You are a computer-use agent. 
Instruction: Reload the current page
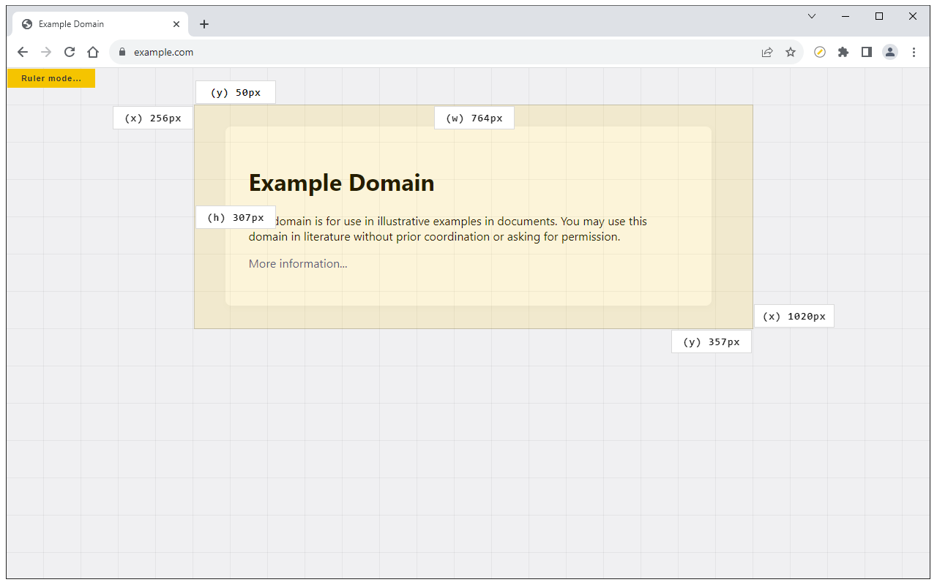click(70, 52)
